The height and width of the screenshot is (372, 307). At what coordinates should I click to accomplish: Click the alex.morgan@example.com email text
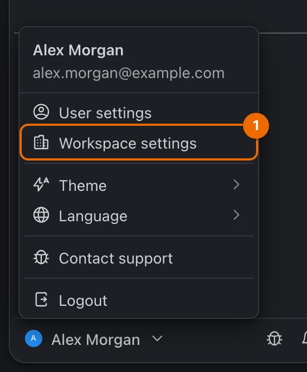tap(129, 73)
